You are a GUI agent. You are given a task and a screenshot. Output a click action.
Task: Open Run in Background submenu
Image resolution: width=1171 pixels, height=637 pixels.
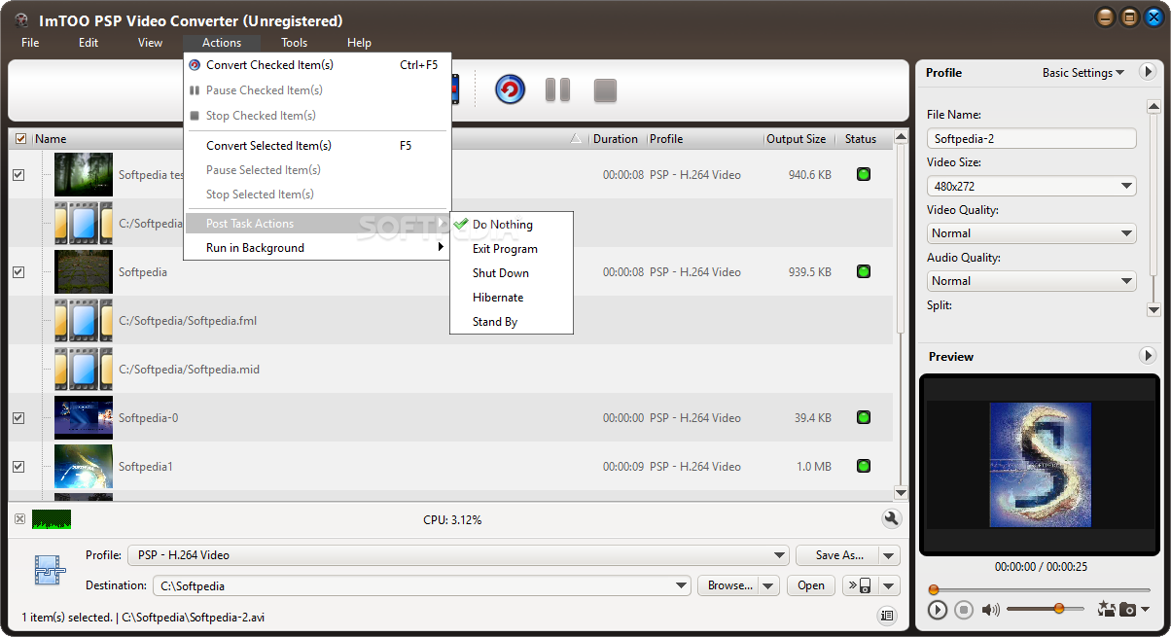[317, 248]
